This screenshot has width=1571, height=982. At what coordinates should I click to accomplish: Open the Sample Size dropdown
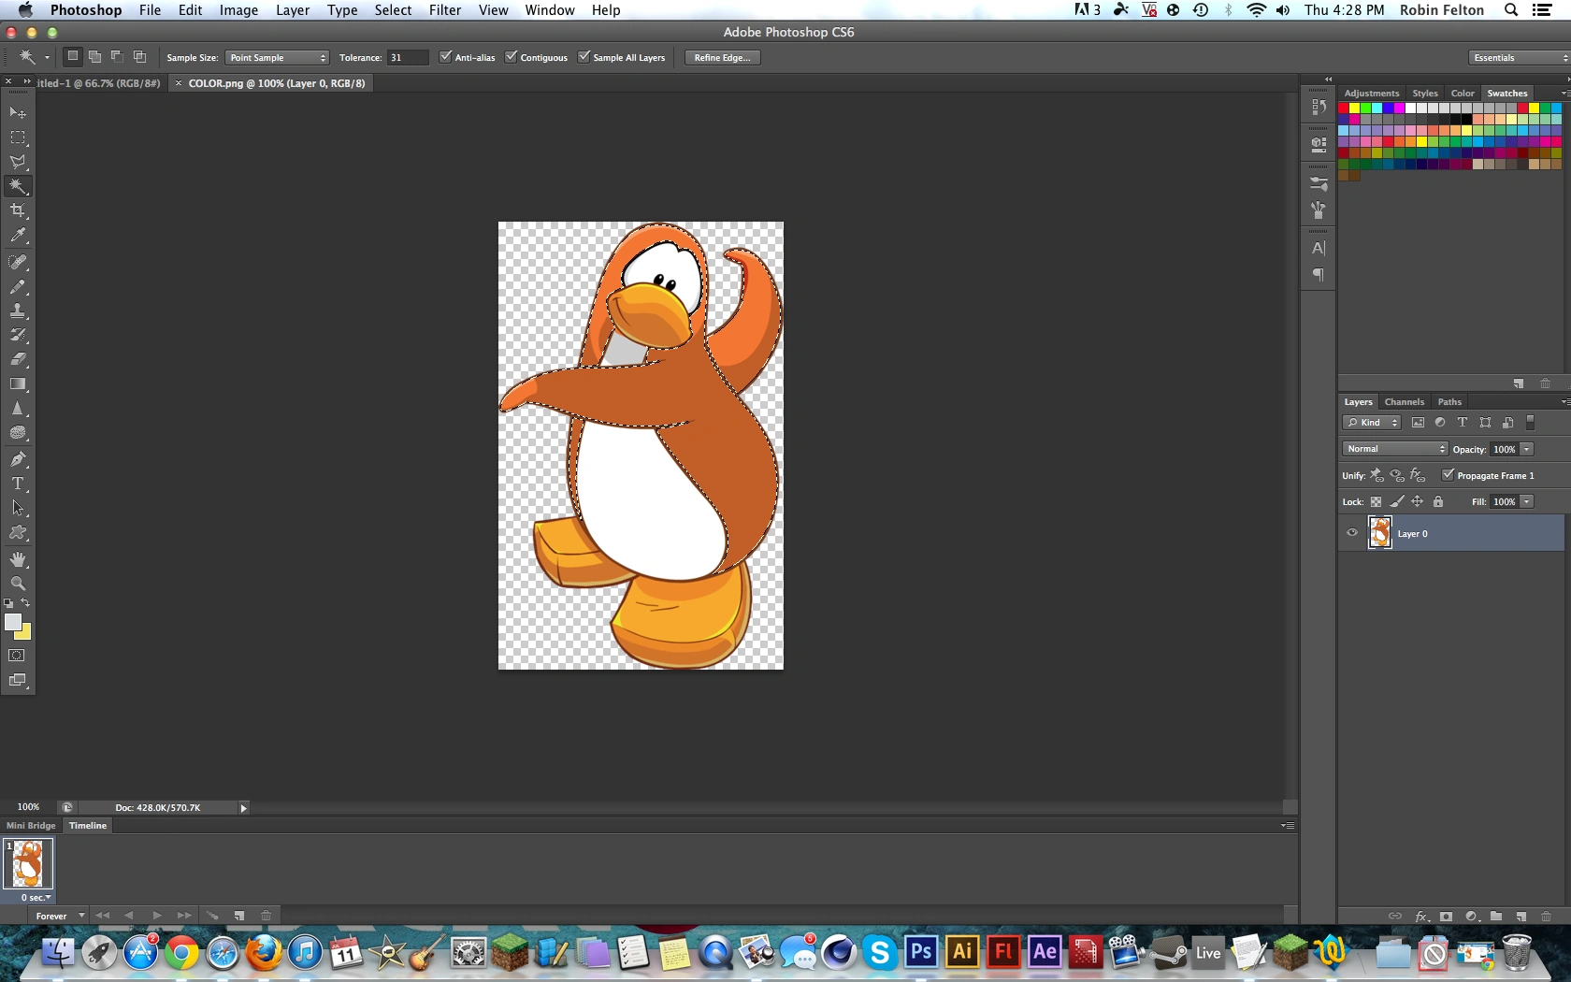click(277, 58)
